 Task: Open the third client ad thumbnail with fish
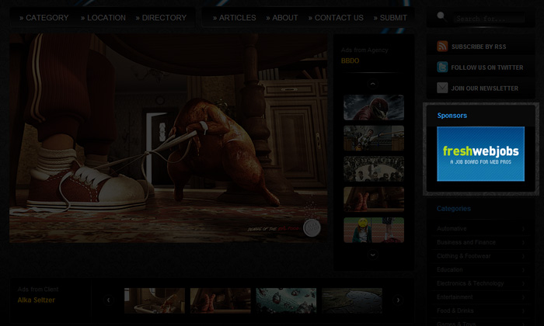(x=286, y=300)
